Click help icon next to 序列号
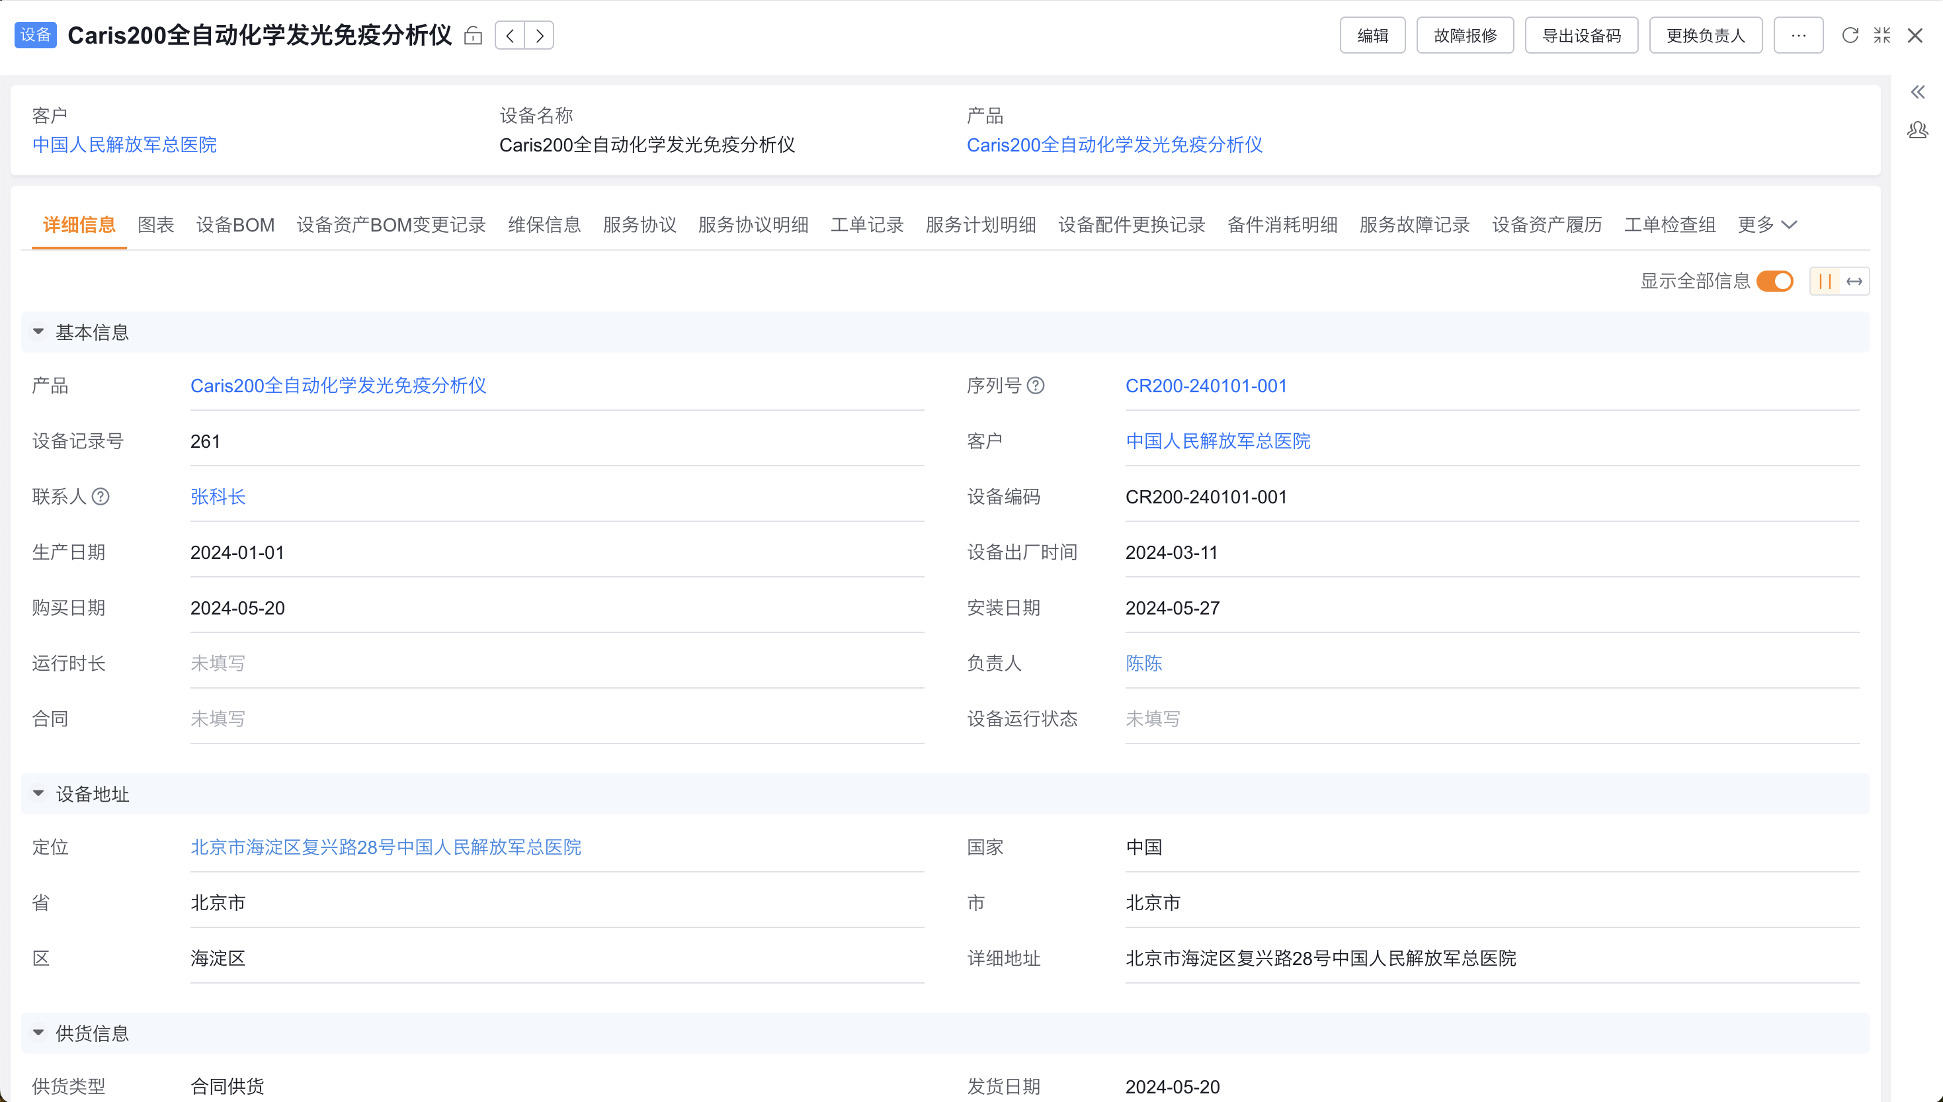Image resolution: width=1943 pixels, height=1102 pixels. coord(1036,386)
